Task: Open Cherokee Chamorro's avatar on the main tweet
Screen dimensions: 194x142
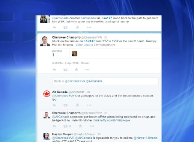Action: [x=45, y=41]
